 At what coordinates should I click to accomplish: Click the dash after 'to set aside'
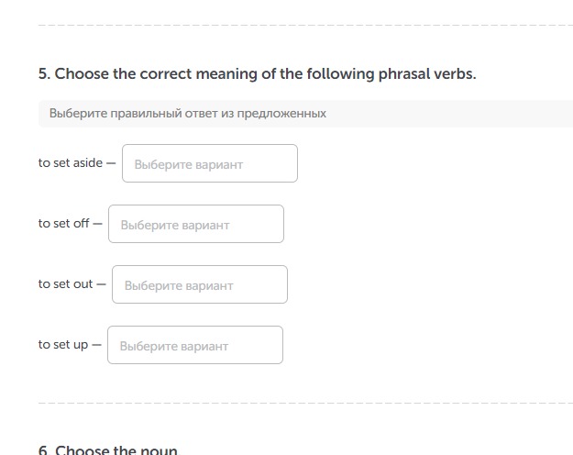tap(111, 163)
